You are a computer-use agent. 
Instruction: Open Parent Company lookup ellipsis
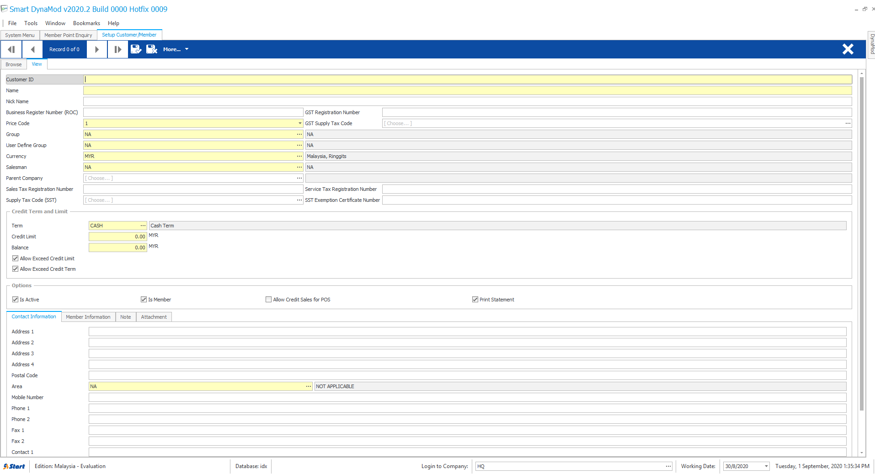pos(299,178)
